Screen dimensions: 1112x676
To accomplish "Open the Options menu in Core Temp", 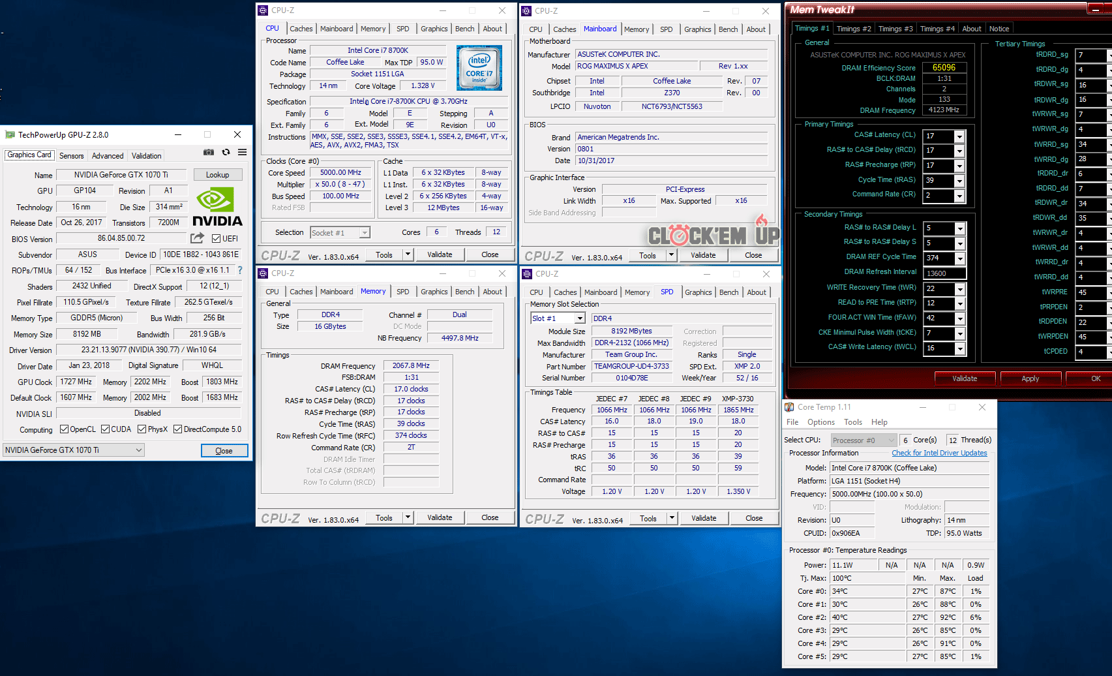I will 820,422.
